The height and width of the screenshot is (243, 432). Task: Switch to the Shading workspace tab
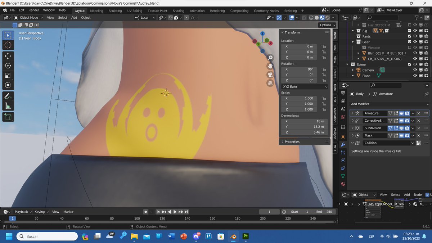pos(178,11)
